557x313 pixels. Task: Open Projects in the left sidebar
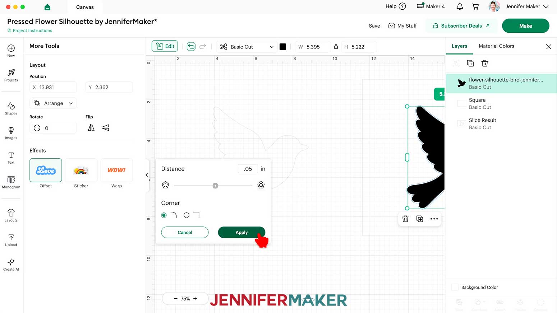[x=11, y=75]
